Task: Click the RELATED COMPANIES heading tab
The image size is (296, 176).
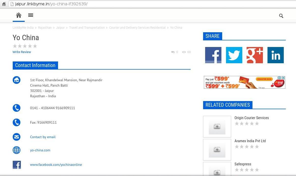Action: [228, 105]
